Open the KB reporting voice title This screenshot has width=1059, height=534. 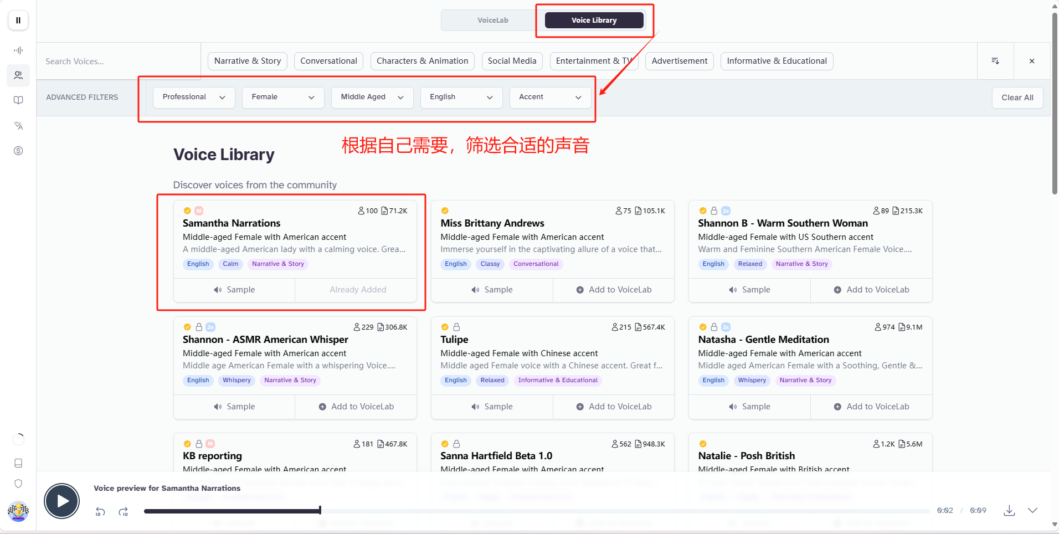point(212,456)
